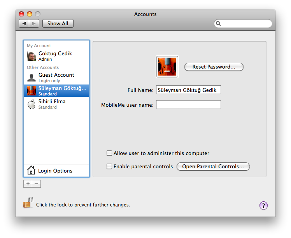The width and height of the screenshot is (291, 238).
Task: Click the Reset Password button
Action: pyautogui.click(x=214, y=67)
